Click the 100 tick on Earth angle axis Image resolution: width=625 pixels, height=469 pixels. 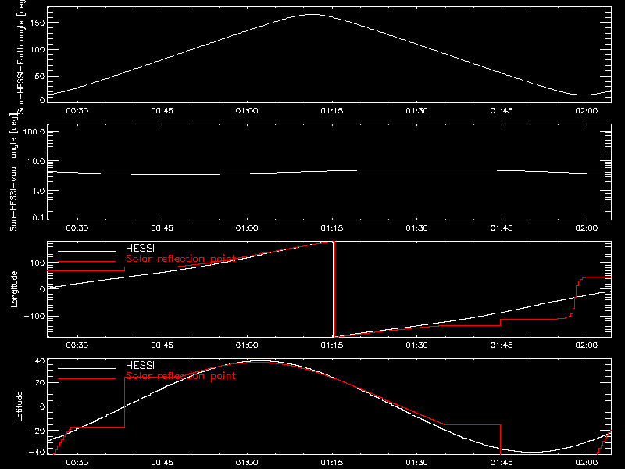pyautogui.click(x=38, y=50)
